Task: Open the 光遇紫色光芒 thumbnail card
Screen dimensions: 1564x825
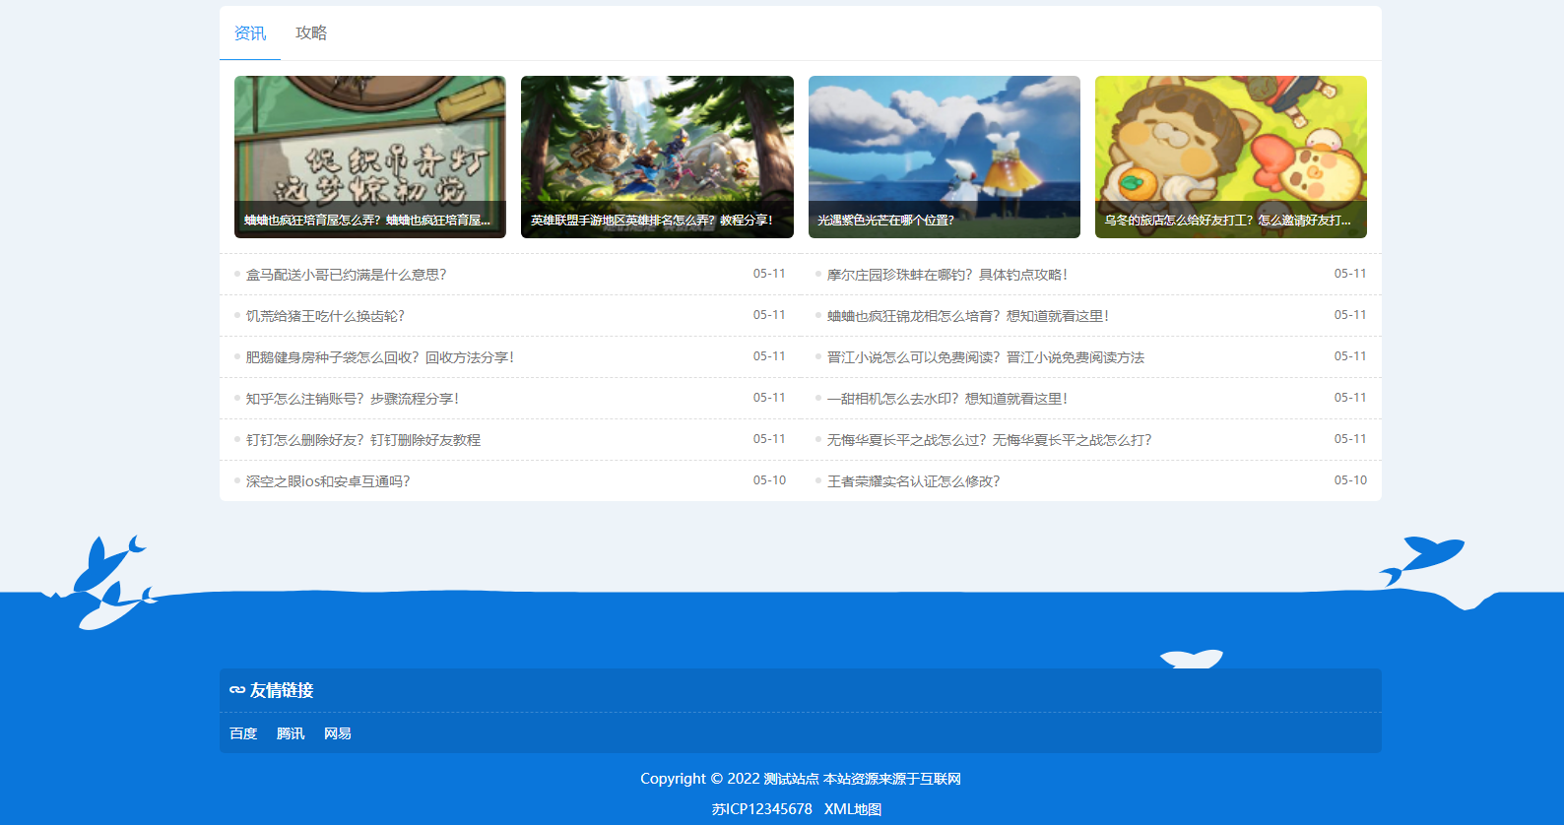Action: (945, 157)
